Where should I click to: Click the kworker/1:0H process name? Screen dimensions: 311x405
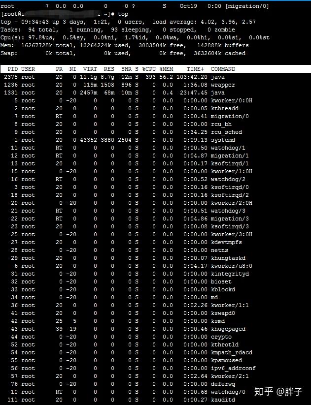point(232,172)
